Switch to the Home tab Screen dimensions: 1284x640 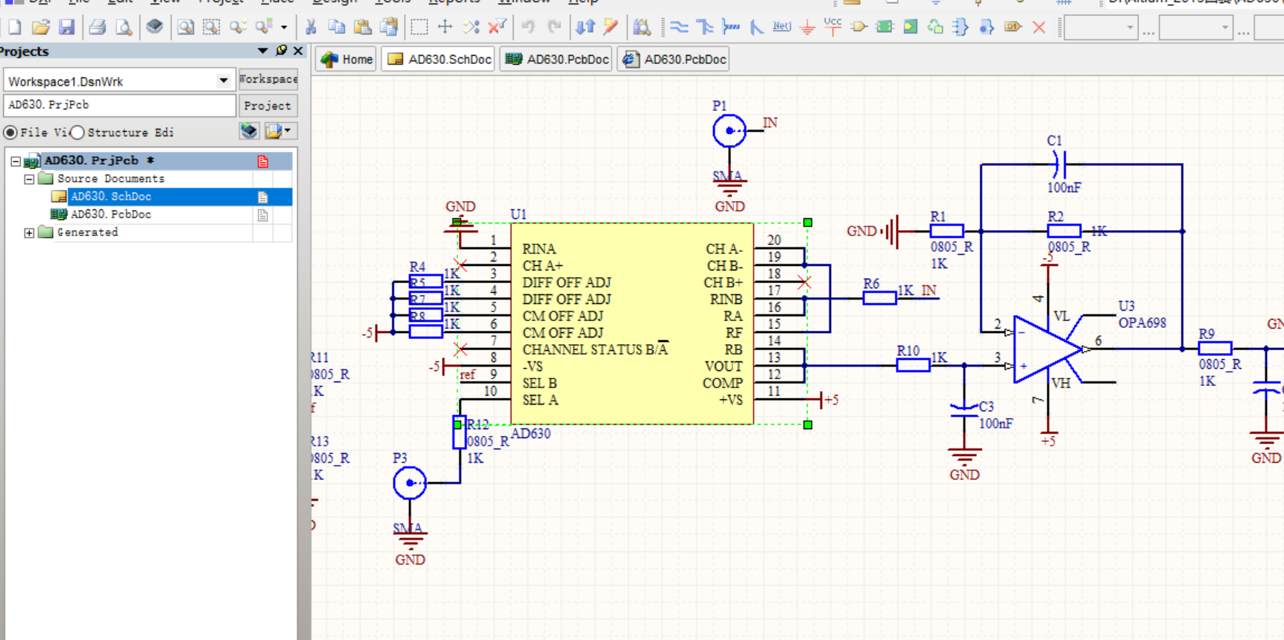[x=347, y=59]
